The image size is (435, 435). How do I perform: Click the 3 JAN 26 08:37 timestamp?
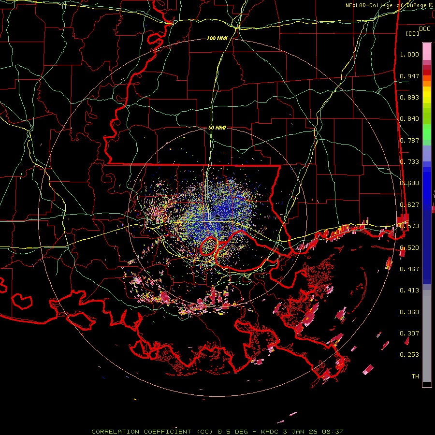pyautogui.click(x=313, y=432)
